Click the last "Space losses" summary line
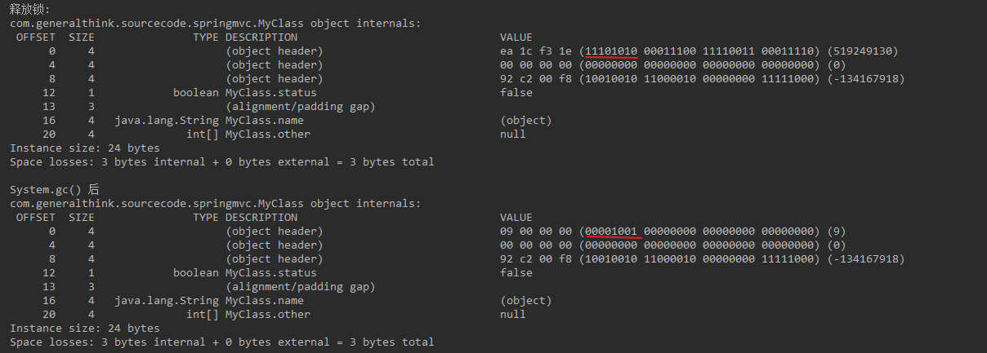The image size is (987, 353). pyautogui.click(x=221, y=342)
